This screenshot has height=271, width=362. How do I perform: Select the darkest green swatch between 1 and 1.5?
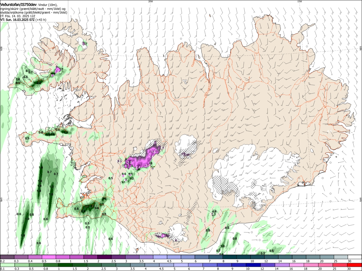click(x=65, y=265)
